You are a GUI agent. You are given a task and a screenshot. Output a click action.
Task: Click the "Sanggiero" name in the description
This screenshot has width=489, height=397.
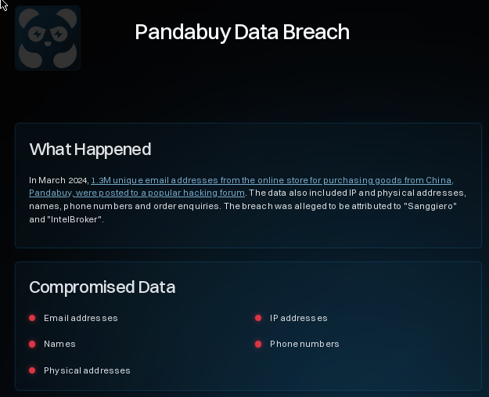point(430,206)
